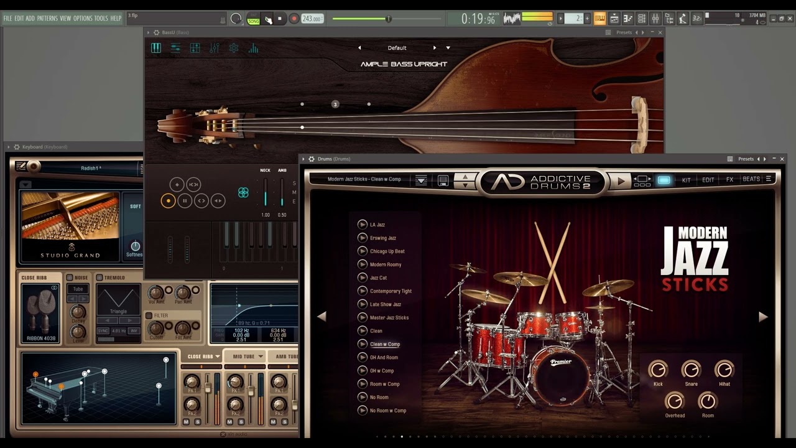Open Addictive Drums hamburger menu
Viewport: 796px width, 448px height.
click(769, 179)
